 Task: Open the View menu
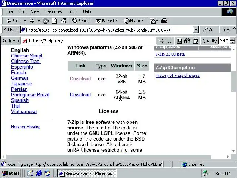coord(36,11)
